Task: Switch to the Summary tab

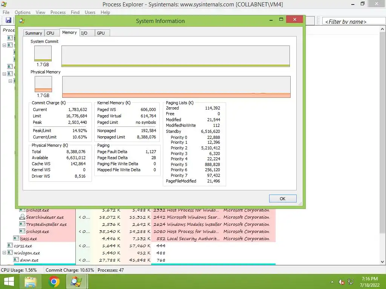Action: (34, 33)
